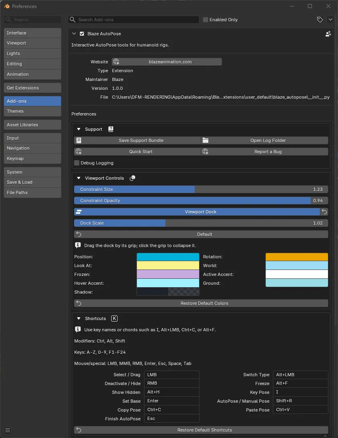Image resolution: width=338 pixels, height=438 pixels.
Task: Click the Report a Bug button
Action: 265,151
